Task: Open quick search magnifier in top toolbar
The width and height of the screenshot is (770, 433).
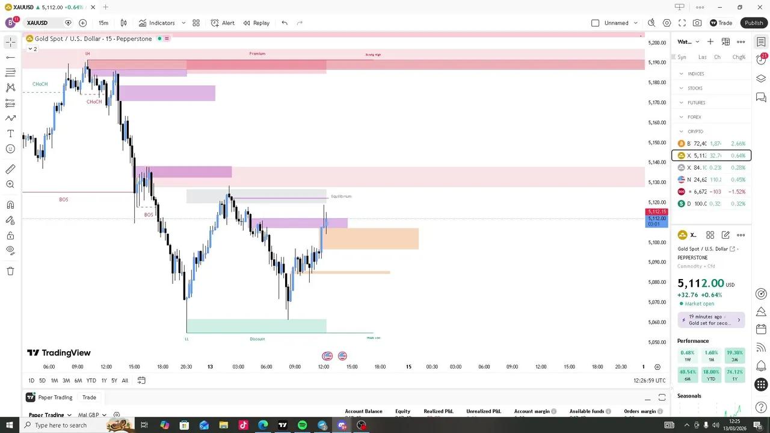Action: pyautogui.click(x=651, y=23)
